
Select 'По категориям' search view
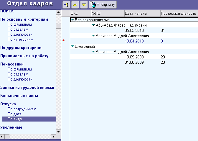[20, 40]
